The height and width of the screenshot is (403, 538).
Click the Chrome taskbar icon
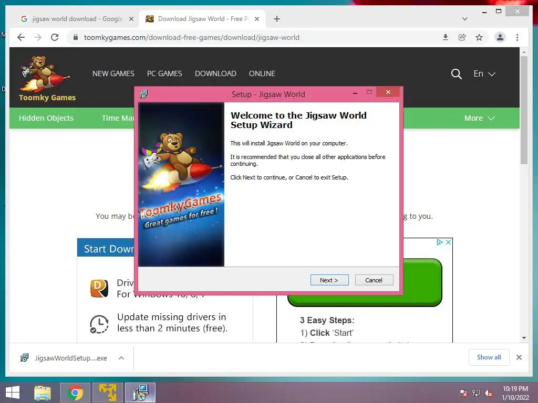coord(75,393)
